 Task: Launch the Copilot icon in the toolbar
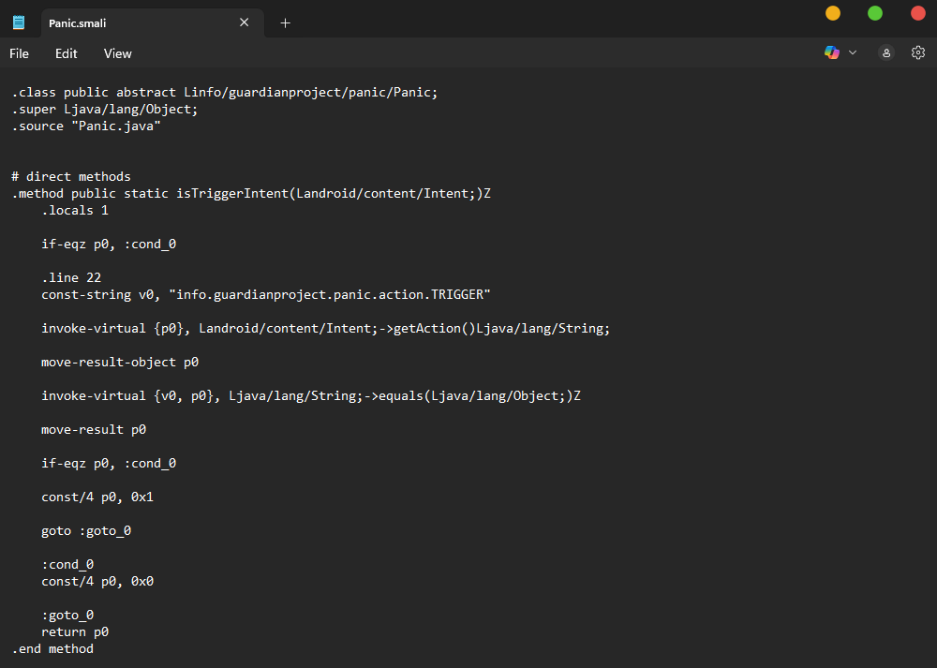(831, 53)
